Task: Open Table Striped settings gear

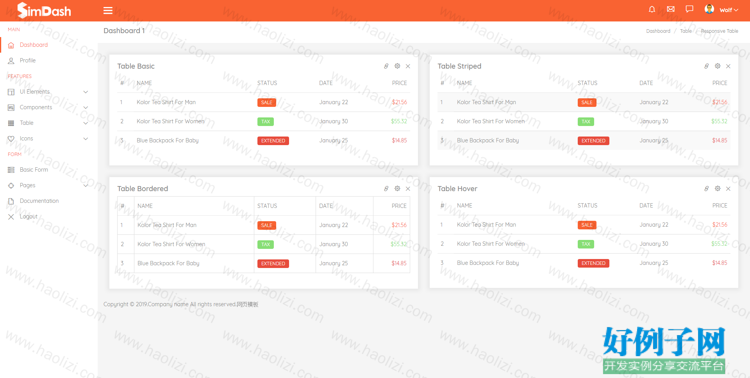Action: coord(718,66)
